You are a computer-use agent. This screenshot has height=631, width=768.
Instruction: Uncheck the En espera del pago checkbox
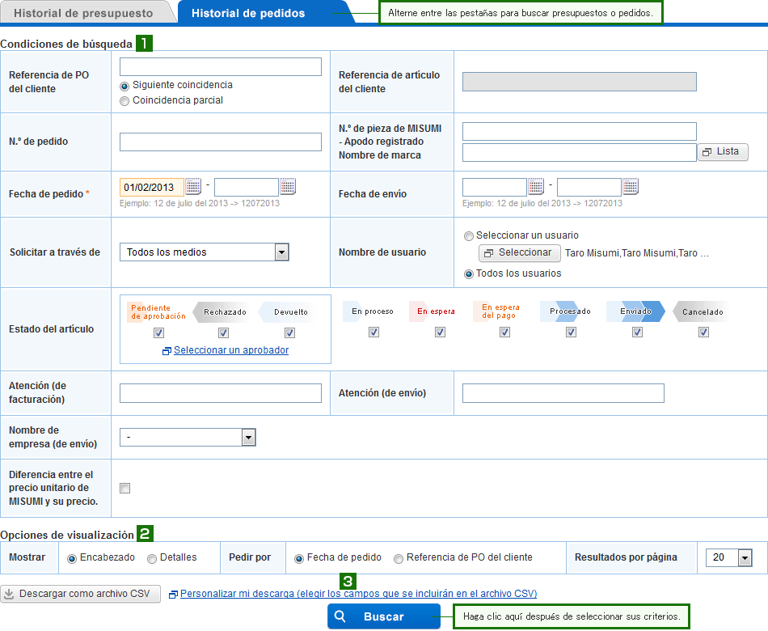coord(504,332)
